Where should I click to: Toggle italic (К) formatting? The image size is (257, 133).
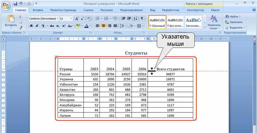pos(37,26)
